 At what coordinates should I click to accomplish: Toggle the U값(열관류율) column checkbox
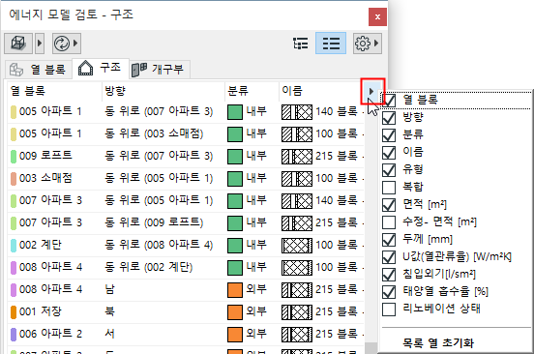pos(389,257)
